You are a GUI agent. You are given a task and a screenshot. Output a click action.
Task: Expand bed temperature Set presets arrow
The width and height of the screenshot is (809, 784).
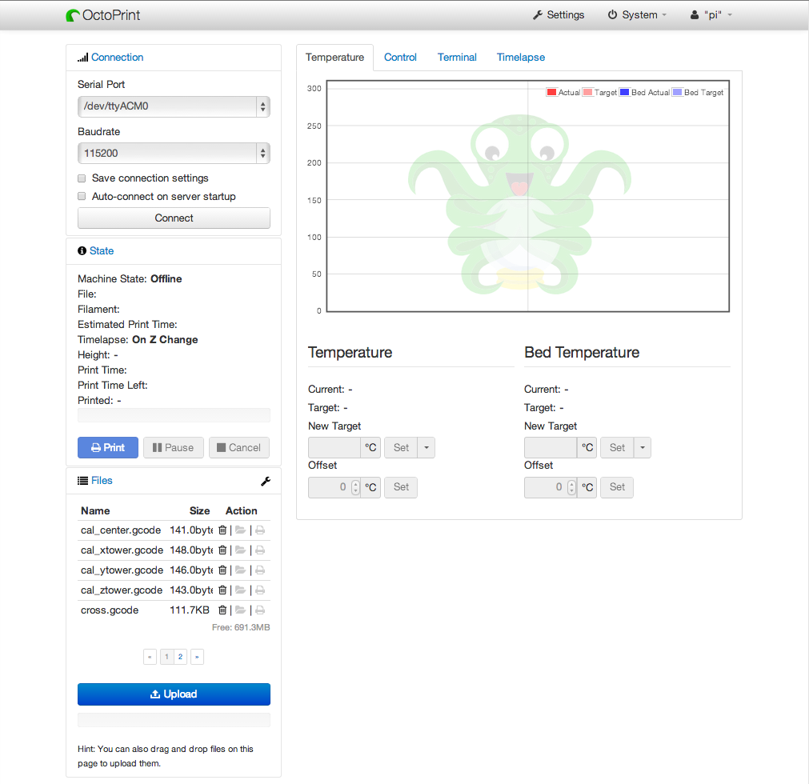pyautogui.click(x=643, y=448)
